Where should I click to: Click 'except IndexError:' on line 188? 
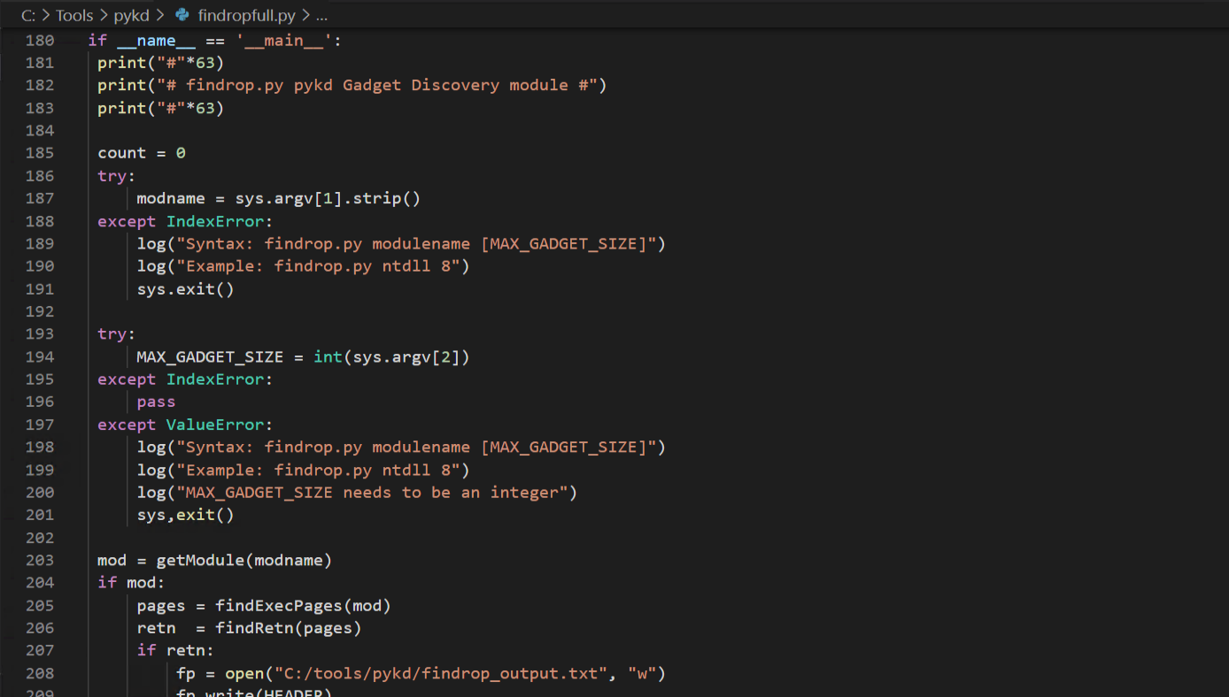tap(185, 221)
